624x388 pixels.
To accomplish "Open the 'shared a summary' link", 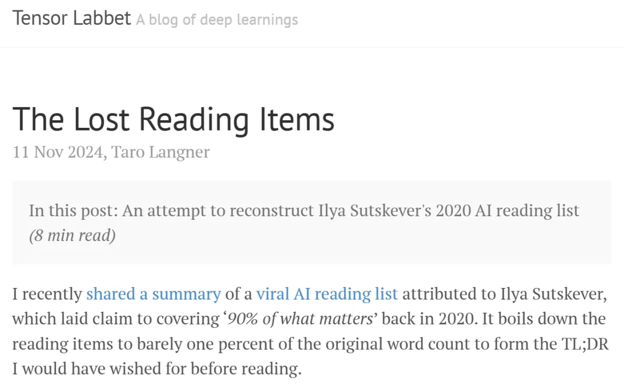I will (154, 294).
